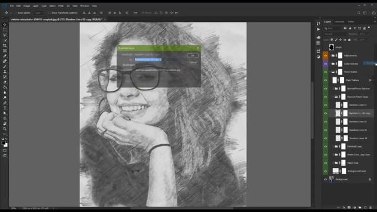Click the lock image pixels brush icon

coord(336,39)
